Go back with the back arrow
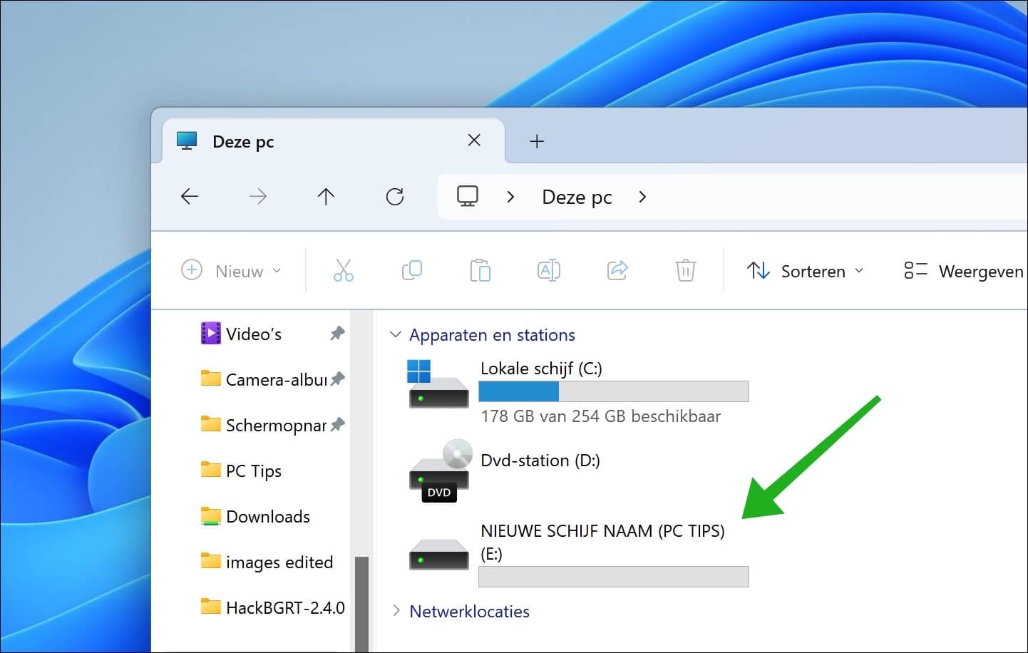This screenshot has width=1028, height=653. point(189,197)
